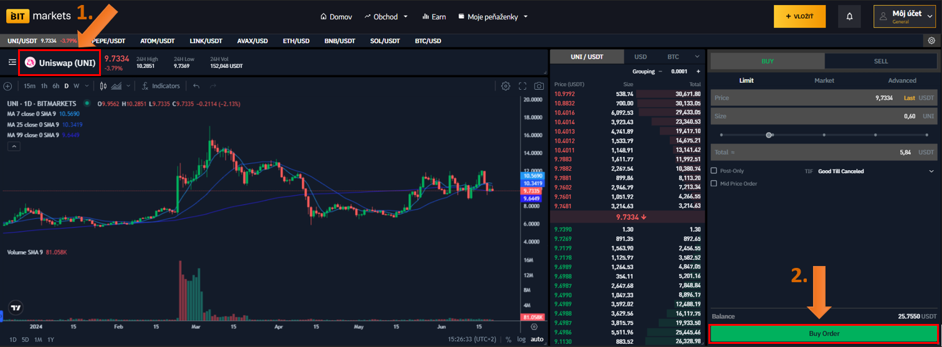Image resolution: width=942 pixels, height=347 pixels.
Task: Click the chart undo arrow
Action: [x=196, y=86]
